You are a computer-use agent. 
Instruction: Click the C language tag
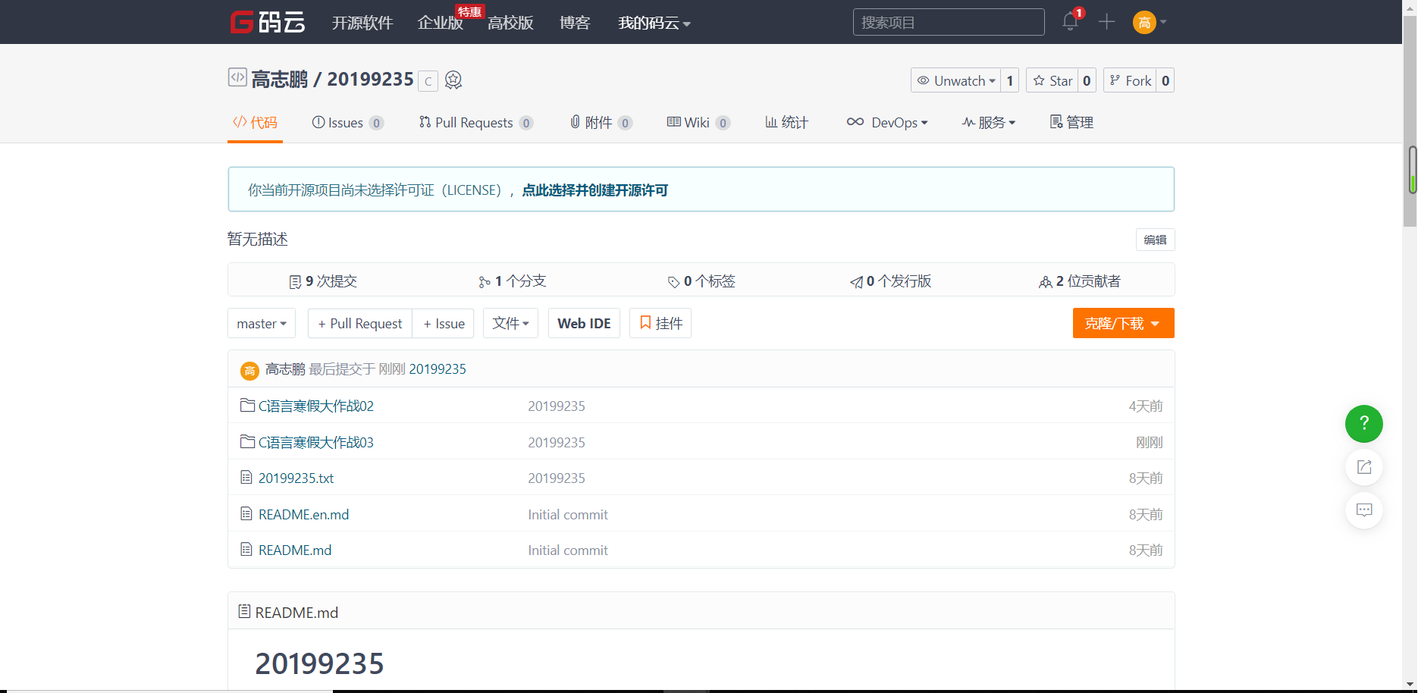pyautogui.click(x=428, y=80)
